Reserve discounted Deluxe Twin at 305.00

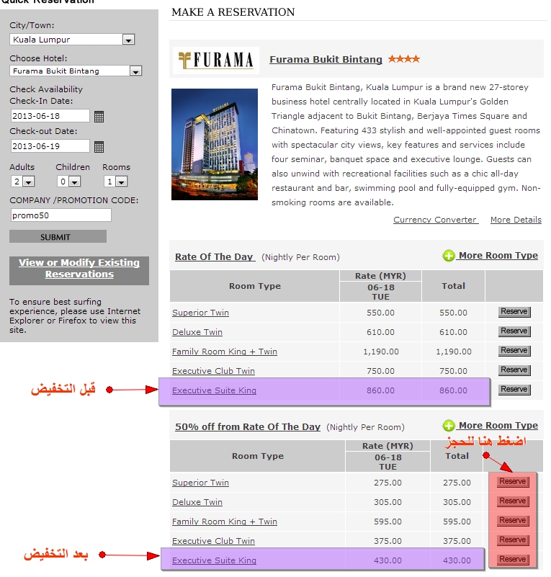point(513,501)
